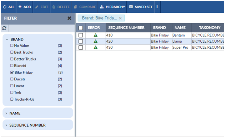Click the warning icon in row 410
This screenshot has width=226, height=138.
pos(96,35)
